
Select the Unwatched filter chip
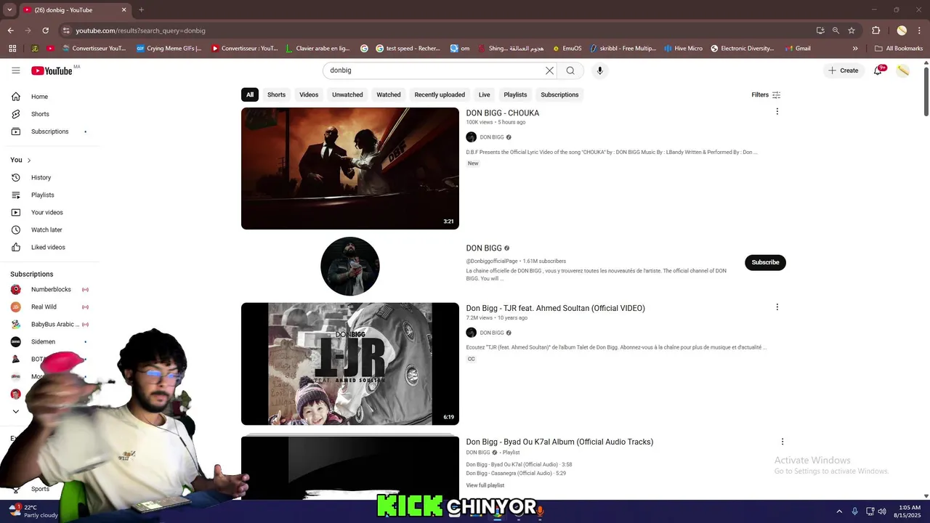(347, 94)
